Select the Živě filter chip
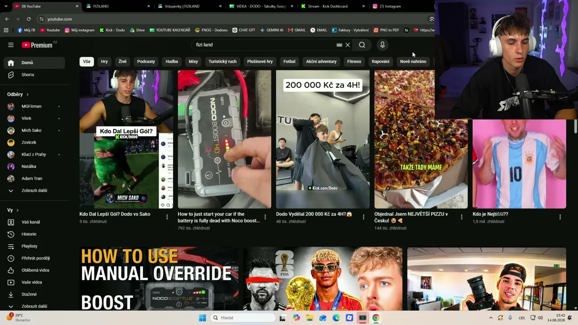This screenshot has height=325, width=578. pyautogui.click(x=122, y=61)
